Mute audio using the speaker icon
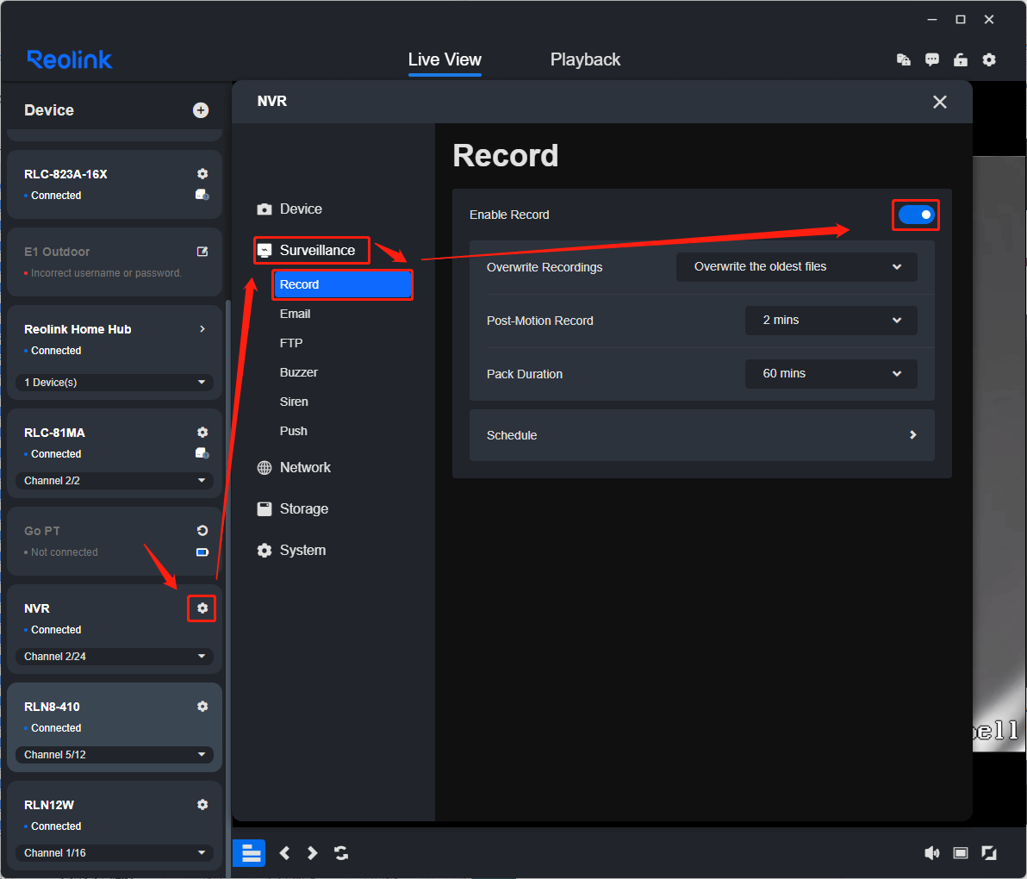The image size is (1027, 879). point(932,852)
